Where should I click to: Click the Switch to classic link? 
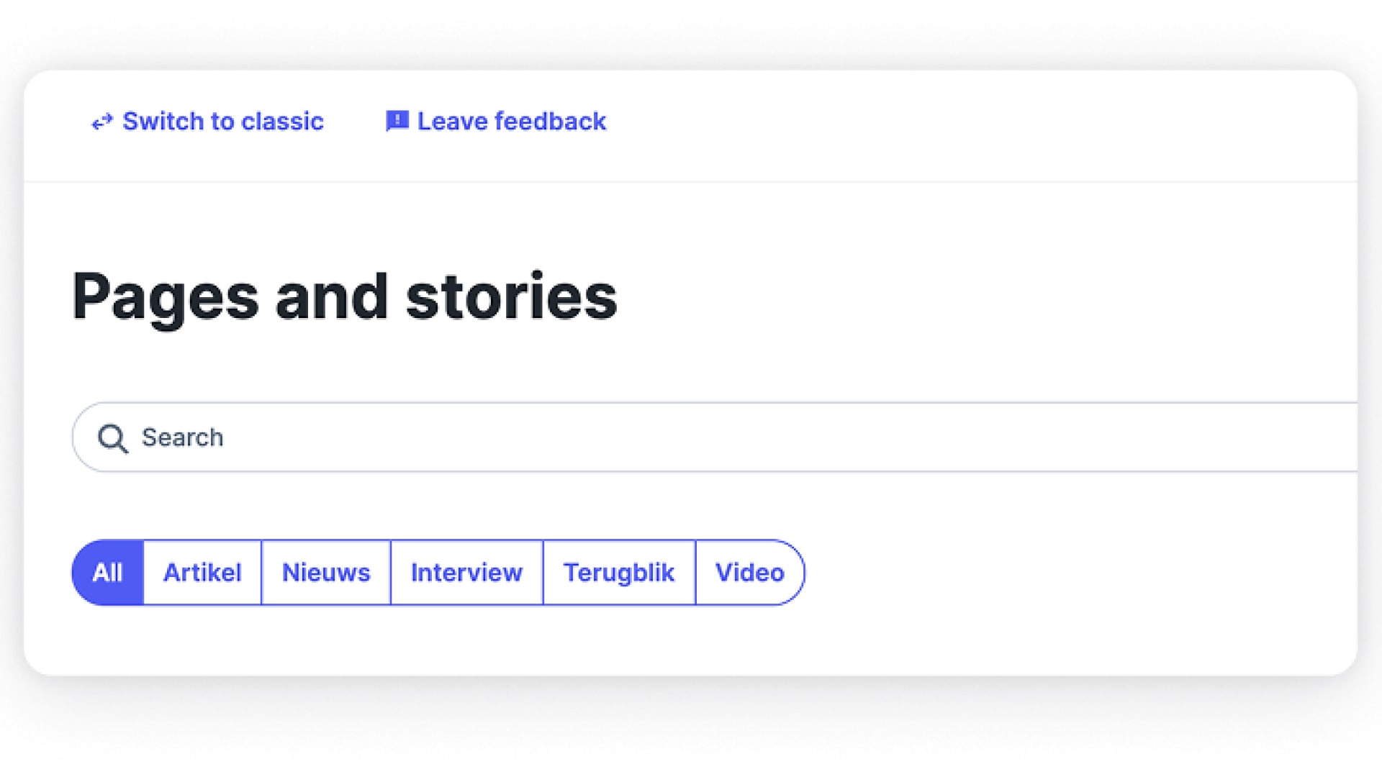point(222,121)
